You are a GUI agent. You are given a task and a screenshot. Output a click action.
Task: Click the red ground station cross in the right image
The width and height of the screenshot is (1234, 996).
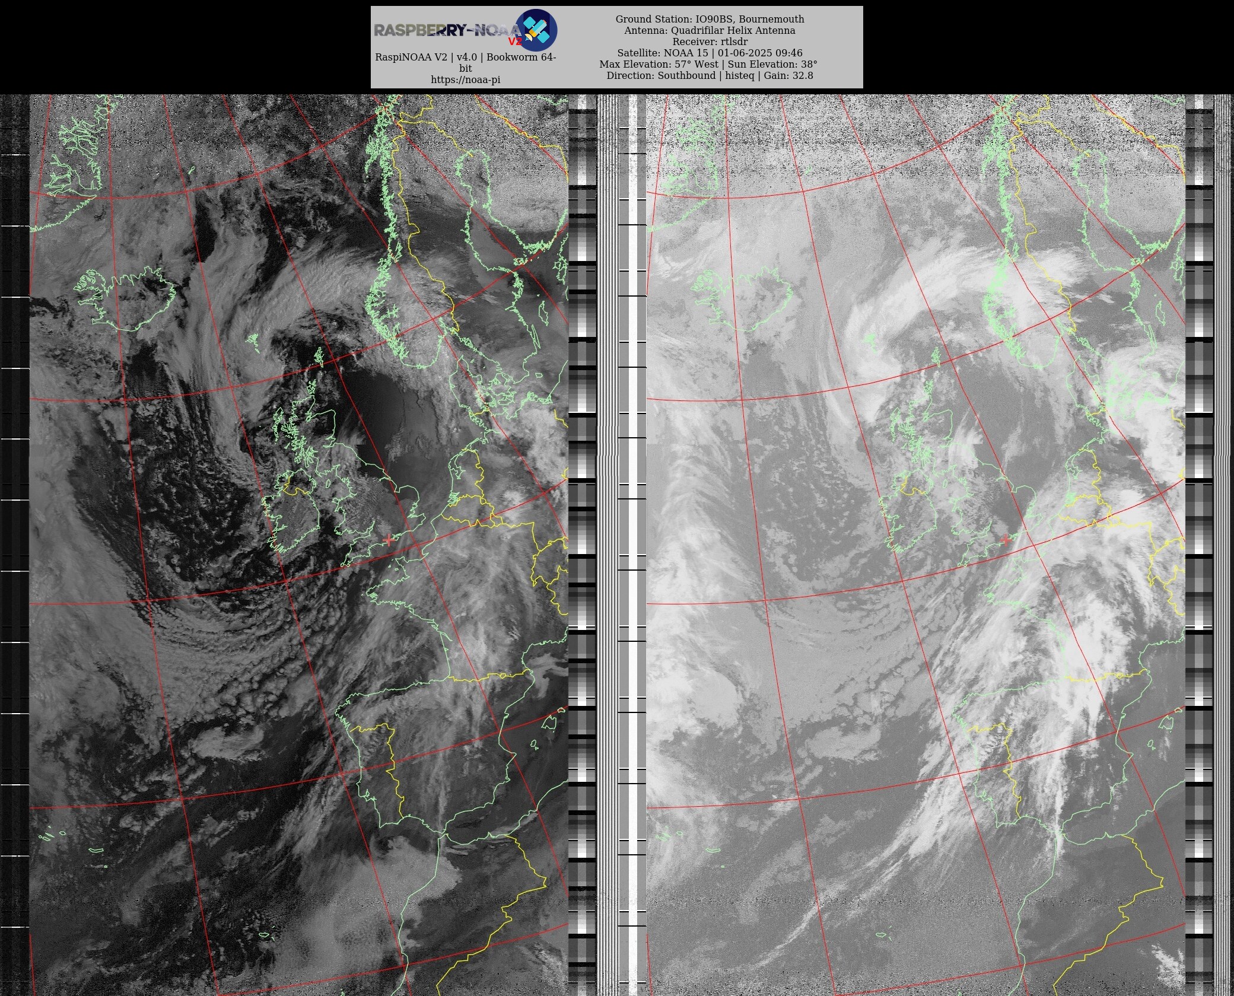pyautogui.click(x=1006, y=540)
